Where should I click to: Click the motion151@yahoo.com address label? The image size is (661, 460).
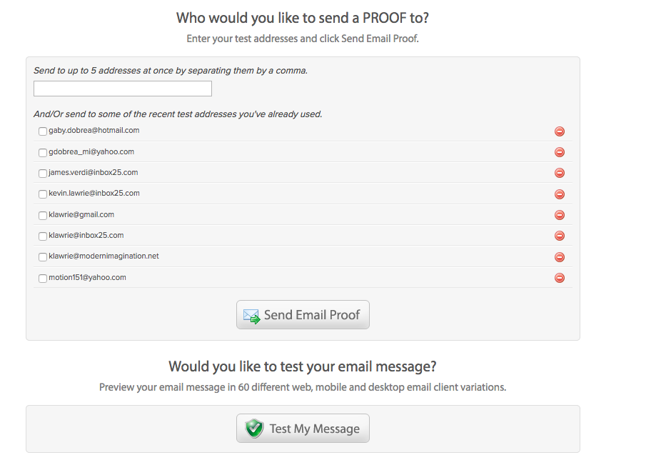[87, 277]
